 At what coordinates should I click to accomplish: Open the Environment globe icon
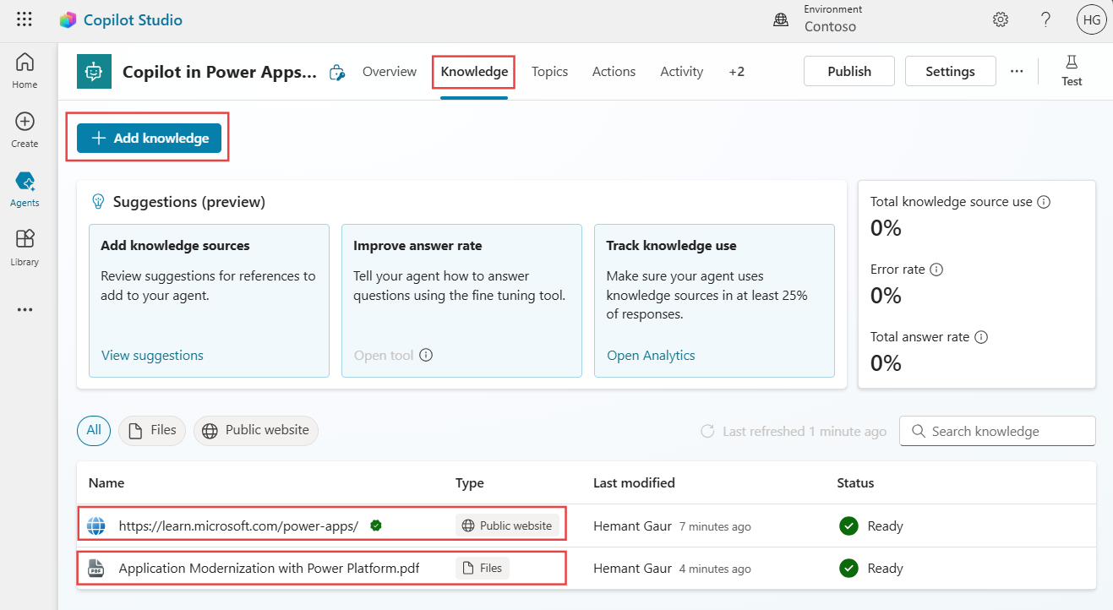pyautogui.click(x=781, y=19)
